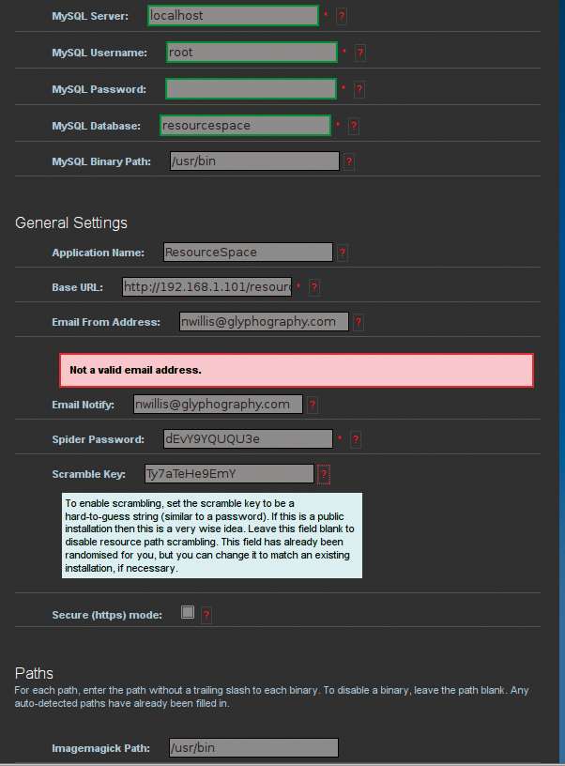Open help icon beside MySQL Server field
The height and width of the screenshot is (766, 565).
(x=342, y=16)
